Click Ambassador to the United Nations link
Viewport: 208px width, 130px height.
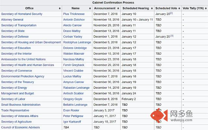click(23, 59)
